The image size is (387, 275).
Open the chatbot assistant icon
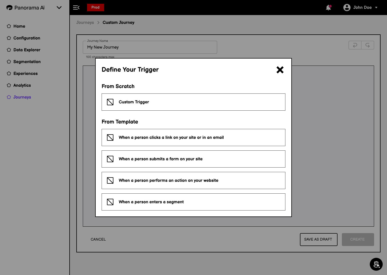click(376, 264)
